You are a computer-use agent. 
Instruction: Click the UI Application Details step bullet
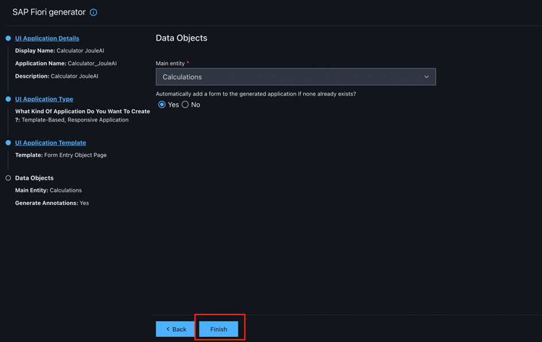click(8, 38)
